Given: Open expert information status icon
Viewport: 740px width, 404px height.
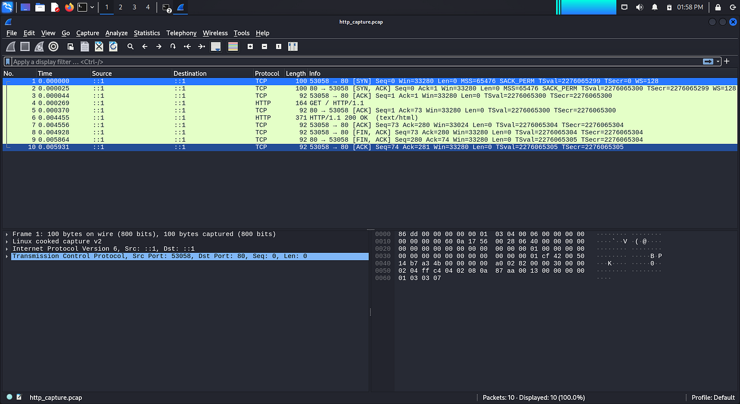Looking at the screenshot, I should (x=10, y=397).
